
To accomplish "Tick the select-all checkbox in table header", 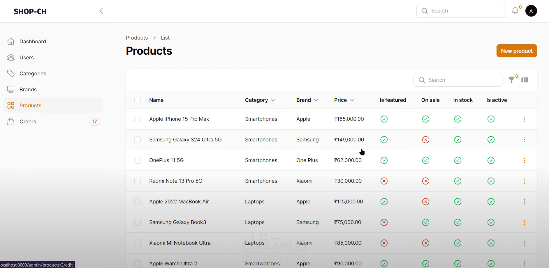I will [x=138, y=100].
